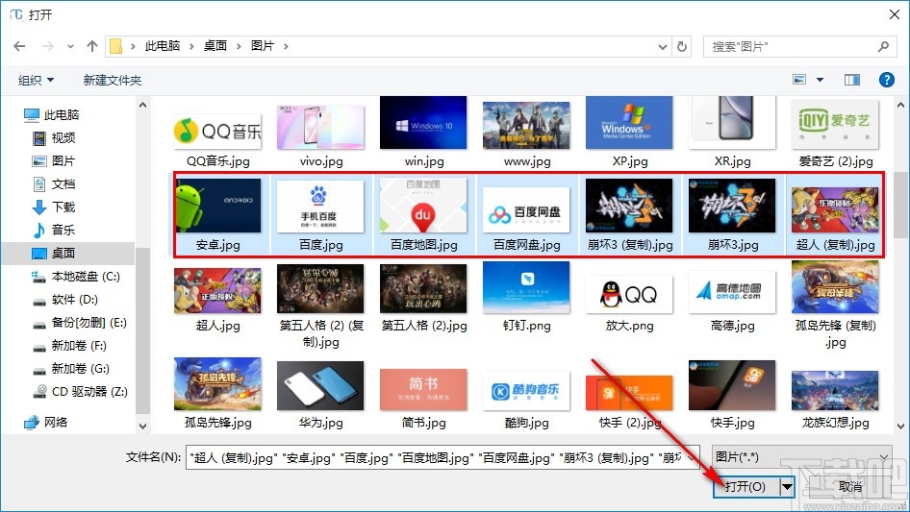The width and height of the screenshot is (910, 512).
Task: Click the search magnifier icon
Action: coord(883,46)
